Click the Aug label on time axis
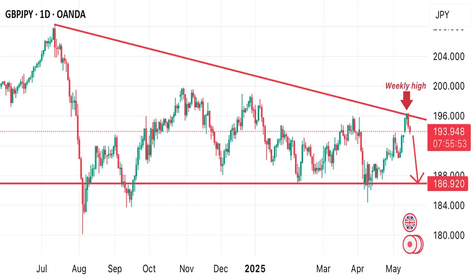 point(79,269)
